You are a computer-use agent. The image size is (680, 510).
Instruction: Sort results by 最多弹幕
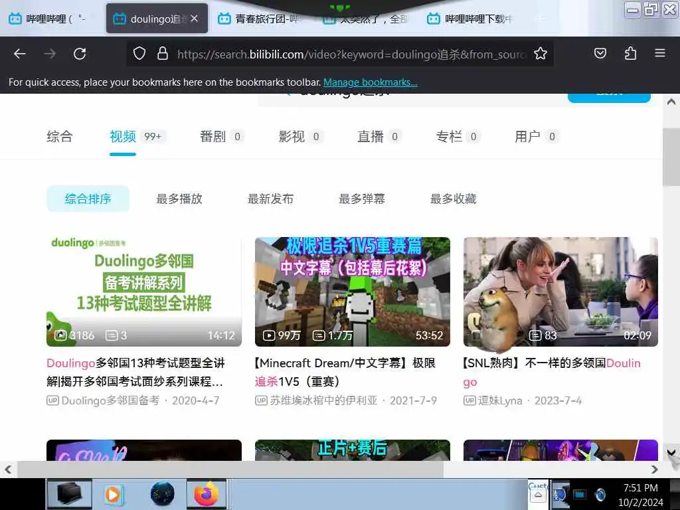(x=362, y=199)
